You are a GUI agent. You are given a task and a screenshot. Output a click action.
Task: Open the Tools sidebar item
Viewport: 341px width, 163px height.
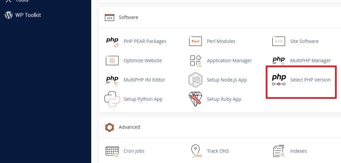point(17,1)
